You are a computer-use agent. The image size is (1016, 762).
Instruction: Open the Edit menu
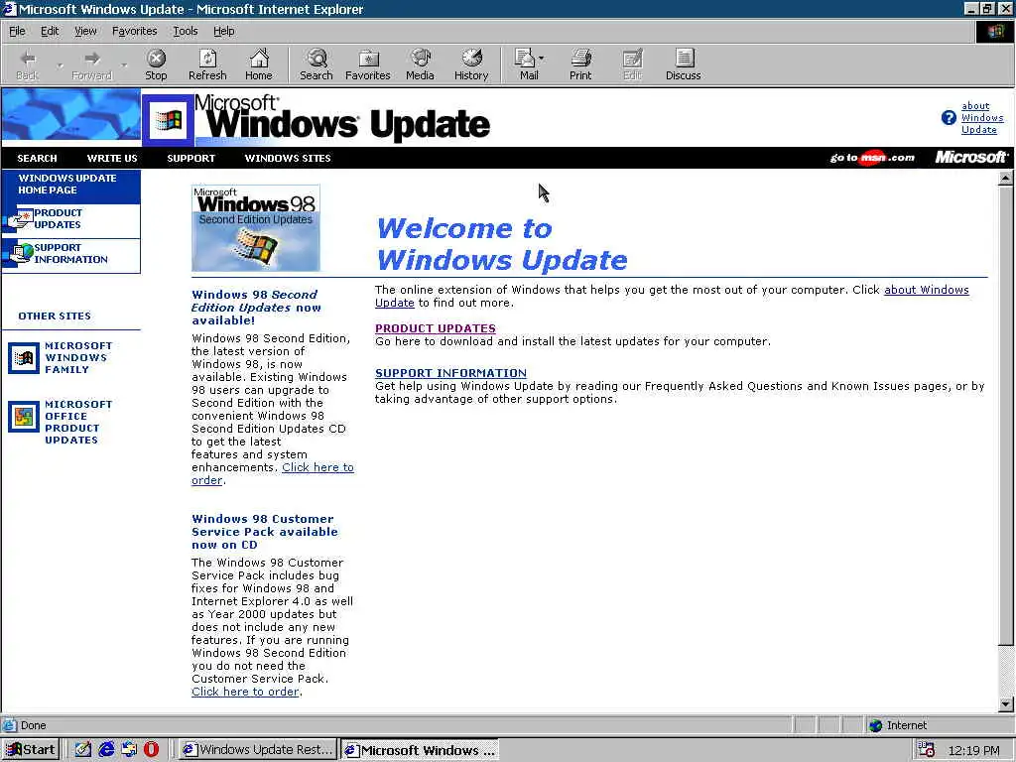(x=50, y=31)
